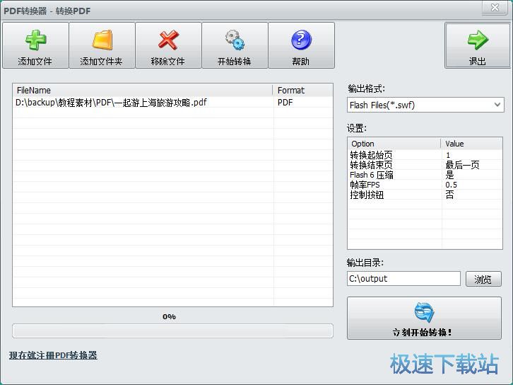
Task: Click the green plus 添加文件 toolbar button
Action: coord(35,45)
